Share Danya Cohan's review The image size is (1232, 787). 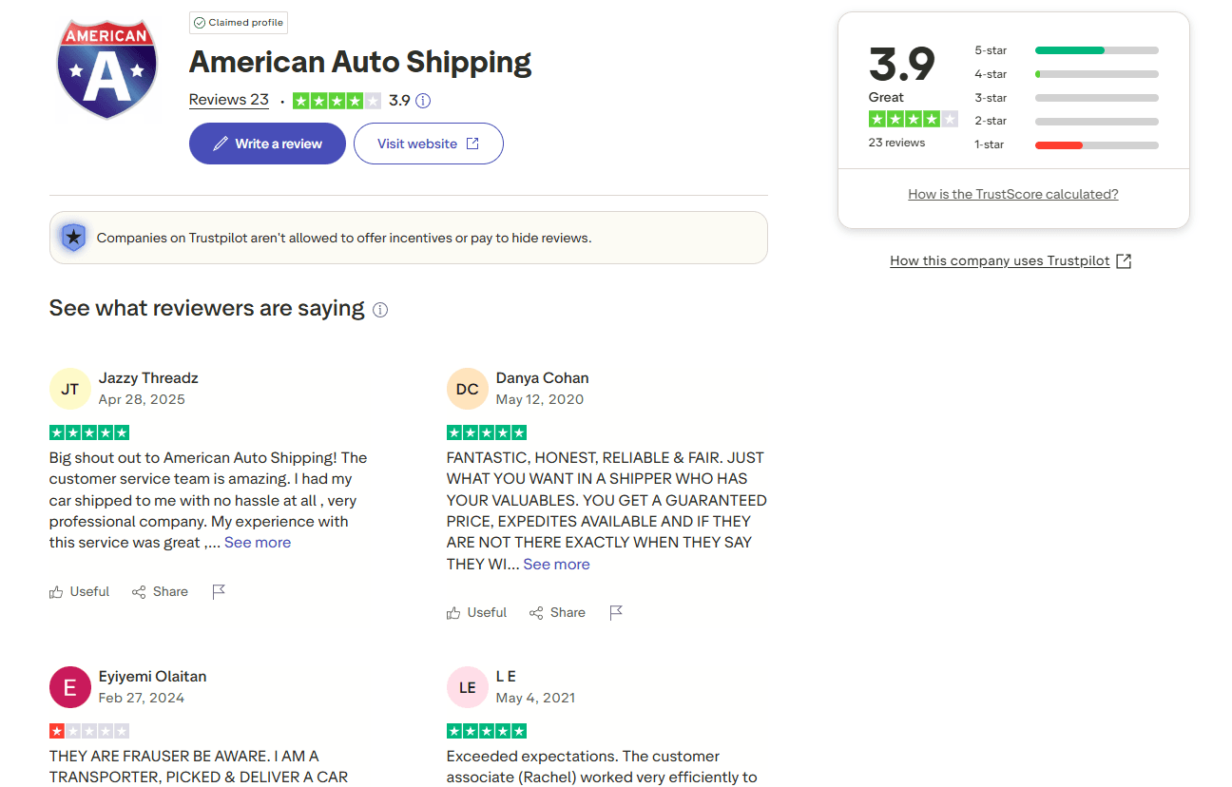click(557, 613)
